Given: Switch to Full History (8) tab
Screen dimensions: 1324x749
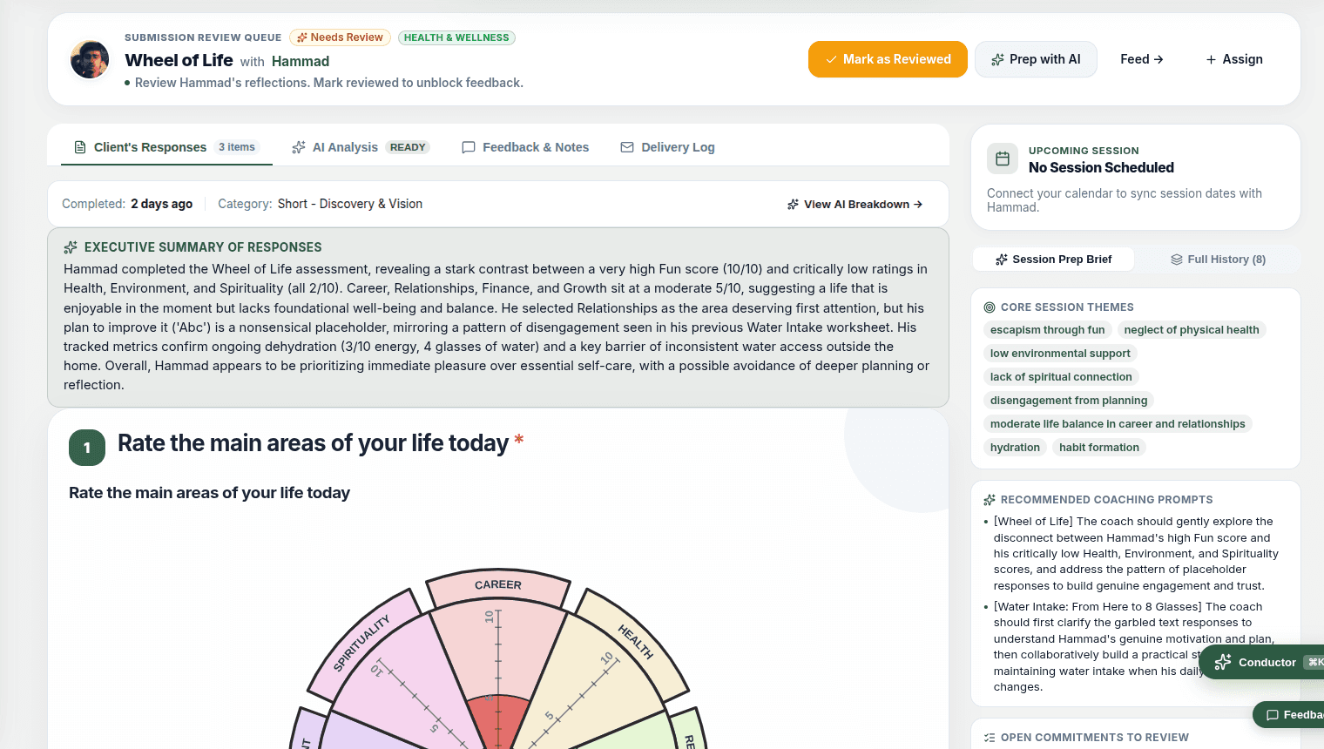Looking at the screenshot, I should tap(1218, 260).
